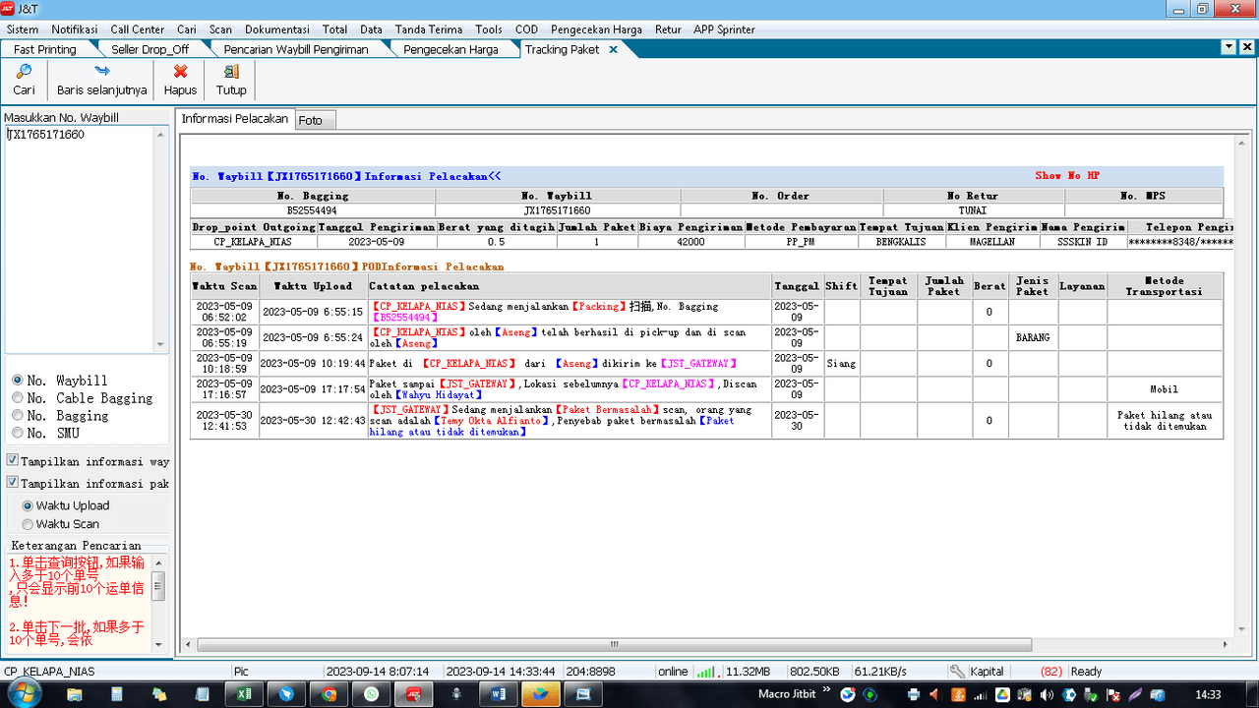Open the Pengecekan Harga menu

coord(597,29)
